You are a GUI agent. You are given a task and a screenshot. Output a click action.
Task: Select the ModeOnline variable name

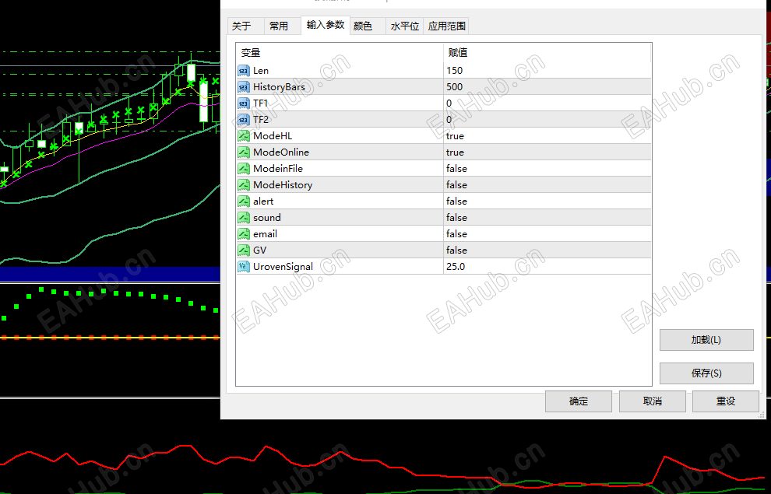click(281, 152)
